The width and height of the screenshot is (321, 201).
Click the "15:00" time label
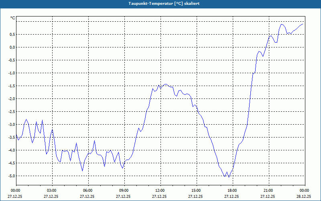click(x=197, y=191)
